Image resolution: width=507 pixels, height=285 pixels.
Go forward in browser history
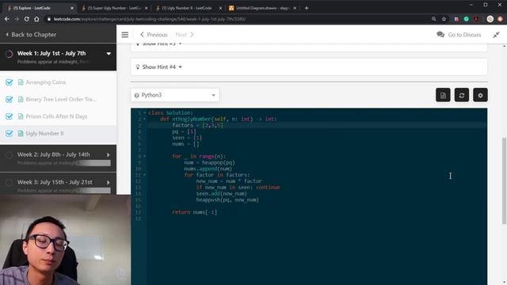[17, 19]
